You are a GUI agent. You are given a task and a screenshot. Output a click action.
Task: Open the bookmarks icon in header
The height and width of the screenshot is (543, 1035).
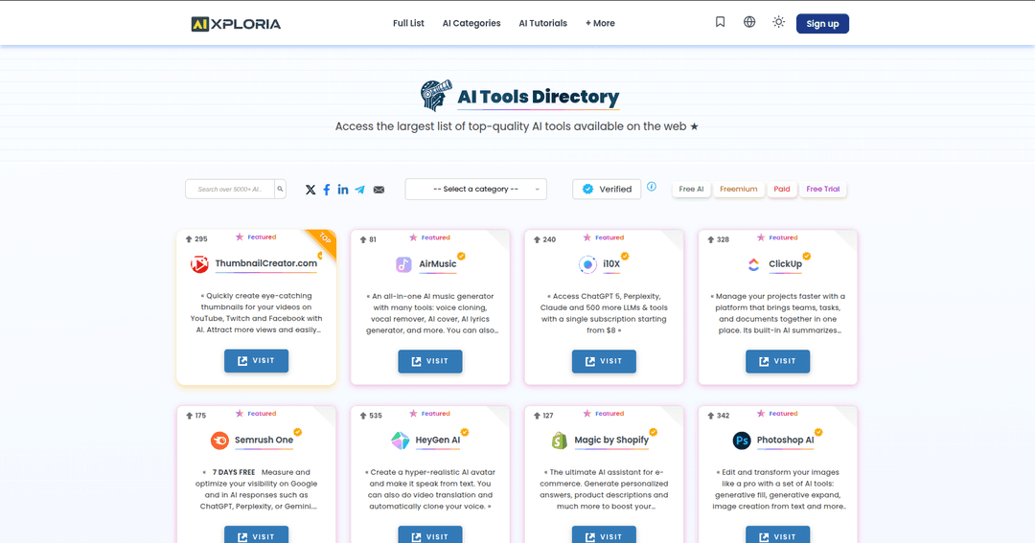coord(720,22)
